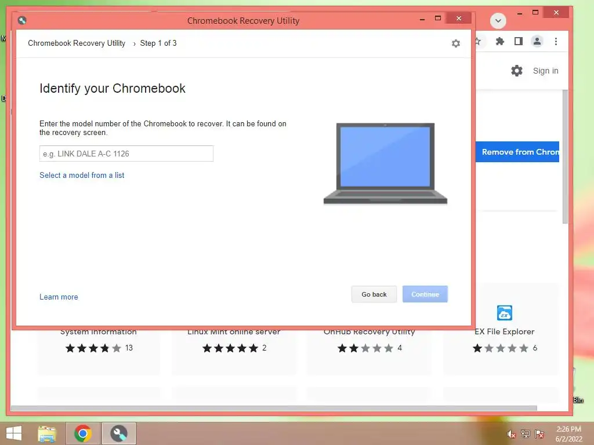Click network tray icon
This screenshot has height=445, width=594.
click(x=526, y=433)
